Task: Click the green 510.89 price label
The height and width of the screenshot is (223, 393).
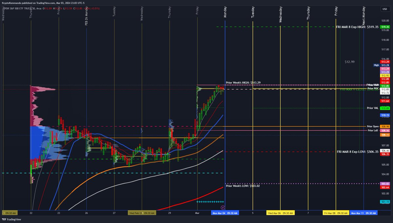Action: click(x=385, y=108)
